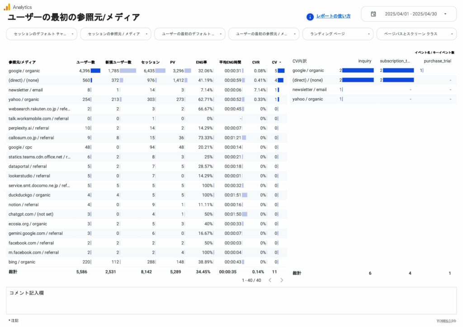Click the コメント記入欄 comment box
Viewport: 463px width, 327px height.
coord(231,301)
